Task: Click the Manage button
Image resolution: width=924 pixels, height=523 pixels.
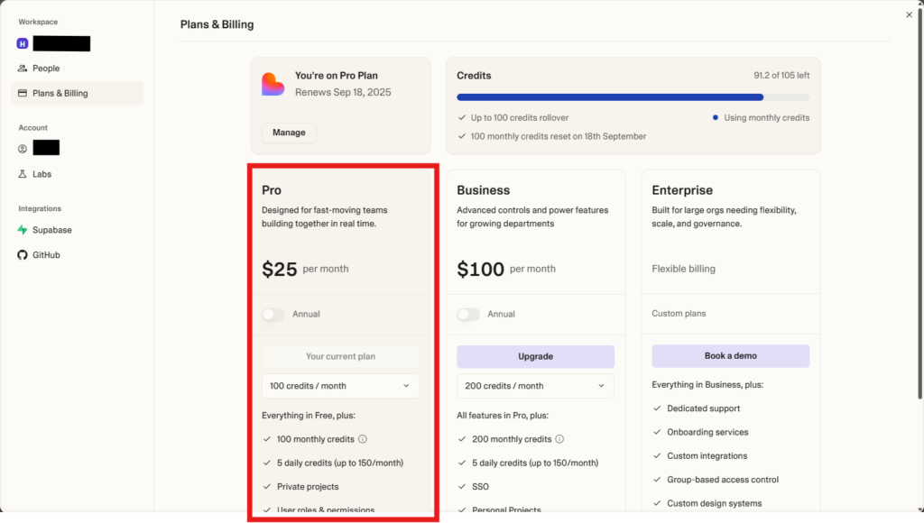Action: click(x=289, y=133)
